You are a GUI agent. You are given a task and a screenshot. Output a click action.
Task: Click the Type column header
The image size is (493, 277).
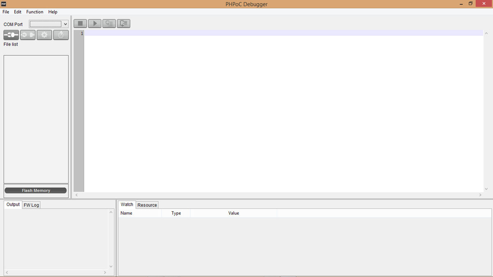[x=176, y=213]
